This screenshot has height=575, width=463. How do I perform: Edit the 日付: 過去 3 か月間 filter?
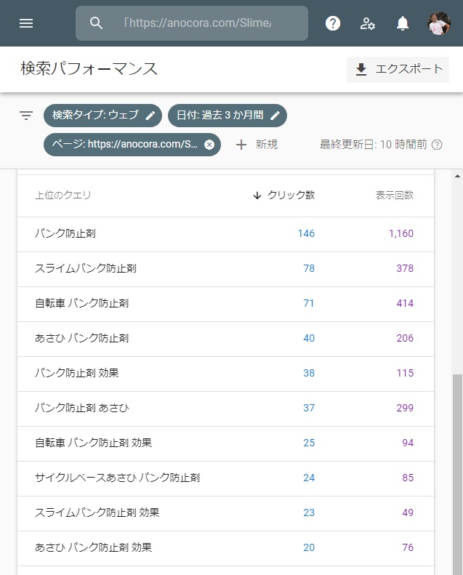228,116
